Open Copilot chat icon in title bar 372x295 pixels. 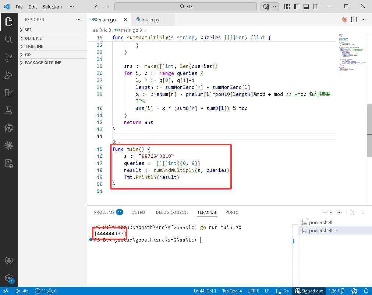266,7
